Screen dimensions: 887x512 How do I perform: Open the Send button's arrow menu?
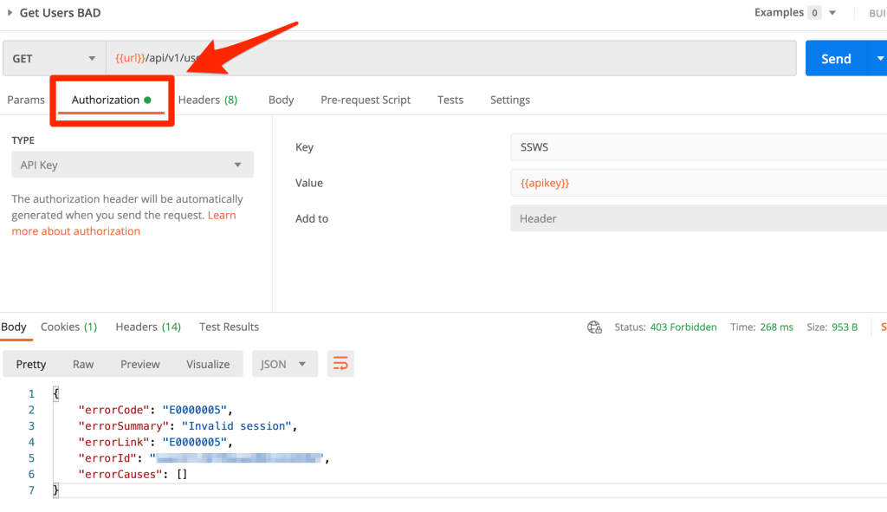pos(879,59)
